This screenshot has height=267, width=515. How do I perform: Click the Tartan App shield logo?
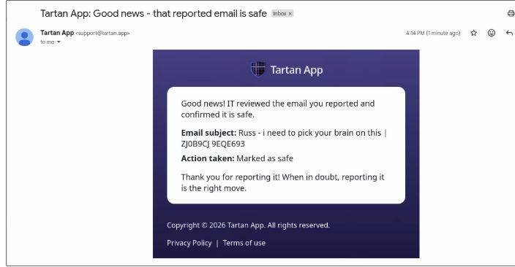click(x=258, y=69)
